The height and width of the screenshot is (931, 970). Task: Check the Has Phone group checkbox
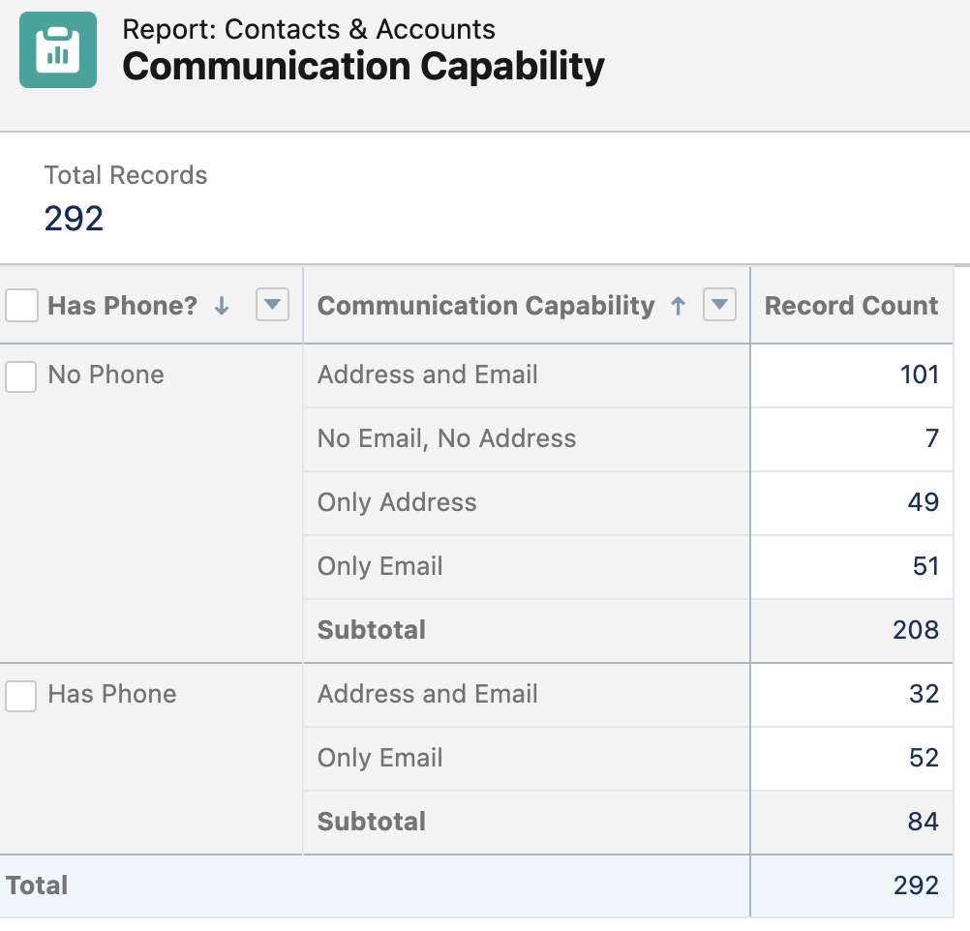pos(21,695)
